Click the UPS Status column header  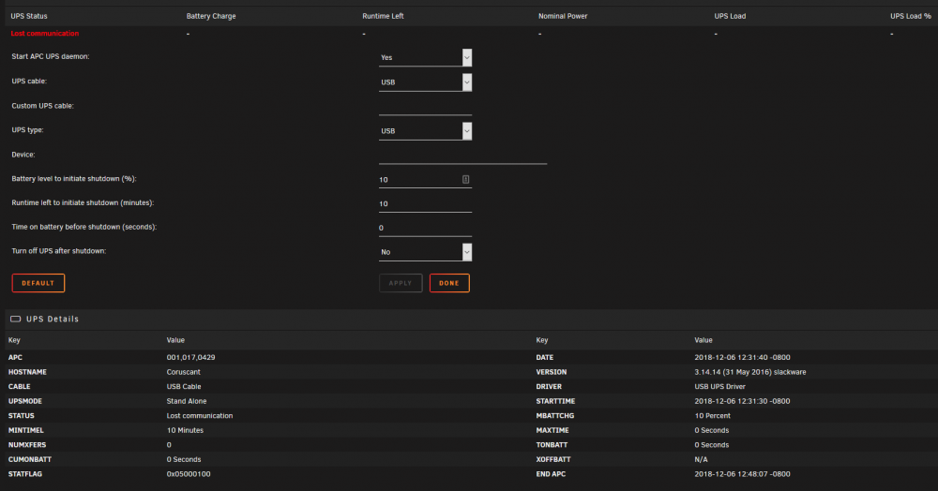[29, 16]
